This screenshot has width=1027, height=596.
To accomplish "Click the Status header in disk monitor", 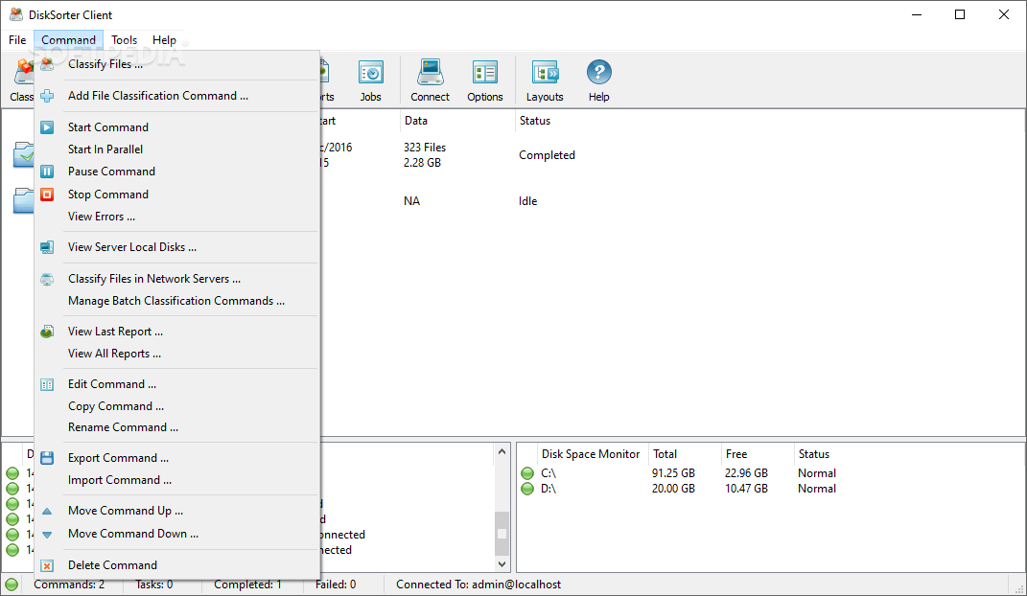I will click(x=813, y=454).
